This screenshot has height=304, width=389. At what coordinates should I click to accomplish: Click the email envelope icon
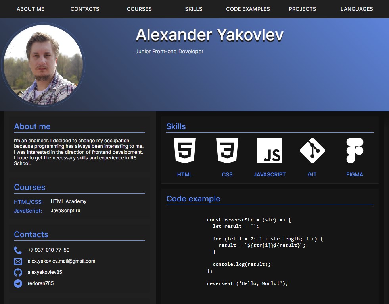[x=18, y=261]
